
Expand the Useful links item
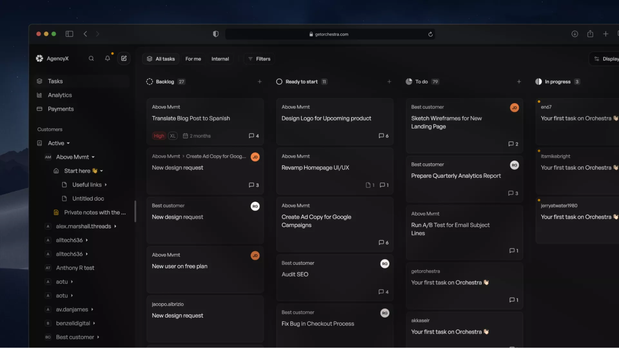tap(106, 185)
